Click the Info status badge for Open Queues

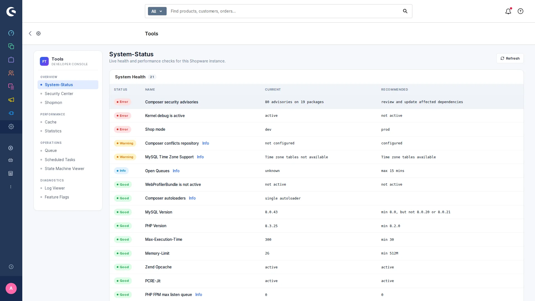point(121,171)
